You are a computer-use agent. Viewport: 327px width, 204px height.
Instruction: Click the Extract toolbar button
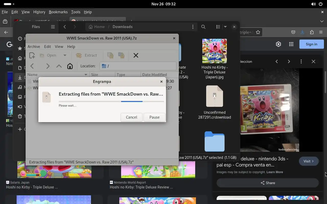[x=87, y=55]
